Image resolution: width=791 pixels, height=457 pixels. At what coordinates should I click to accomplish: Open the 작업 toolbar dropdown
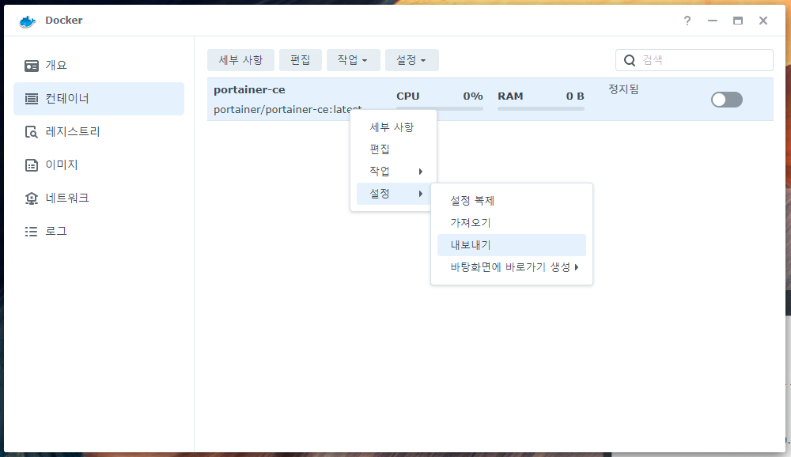click(x=353, y=60)
